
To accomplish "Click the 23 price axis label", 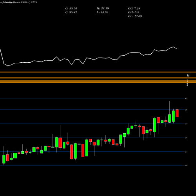I will [186, 152].
